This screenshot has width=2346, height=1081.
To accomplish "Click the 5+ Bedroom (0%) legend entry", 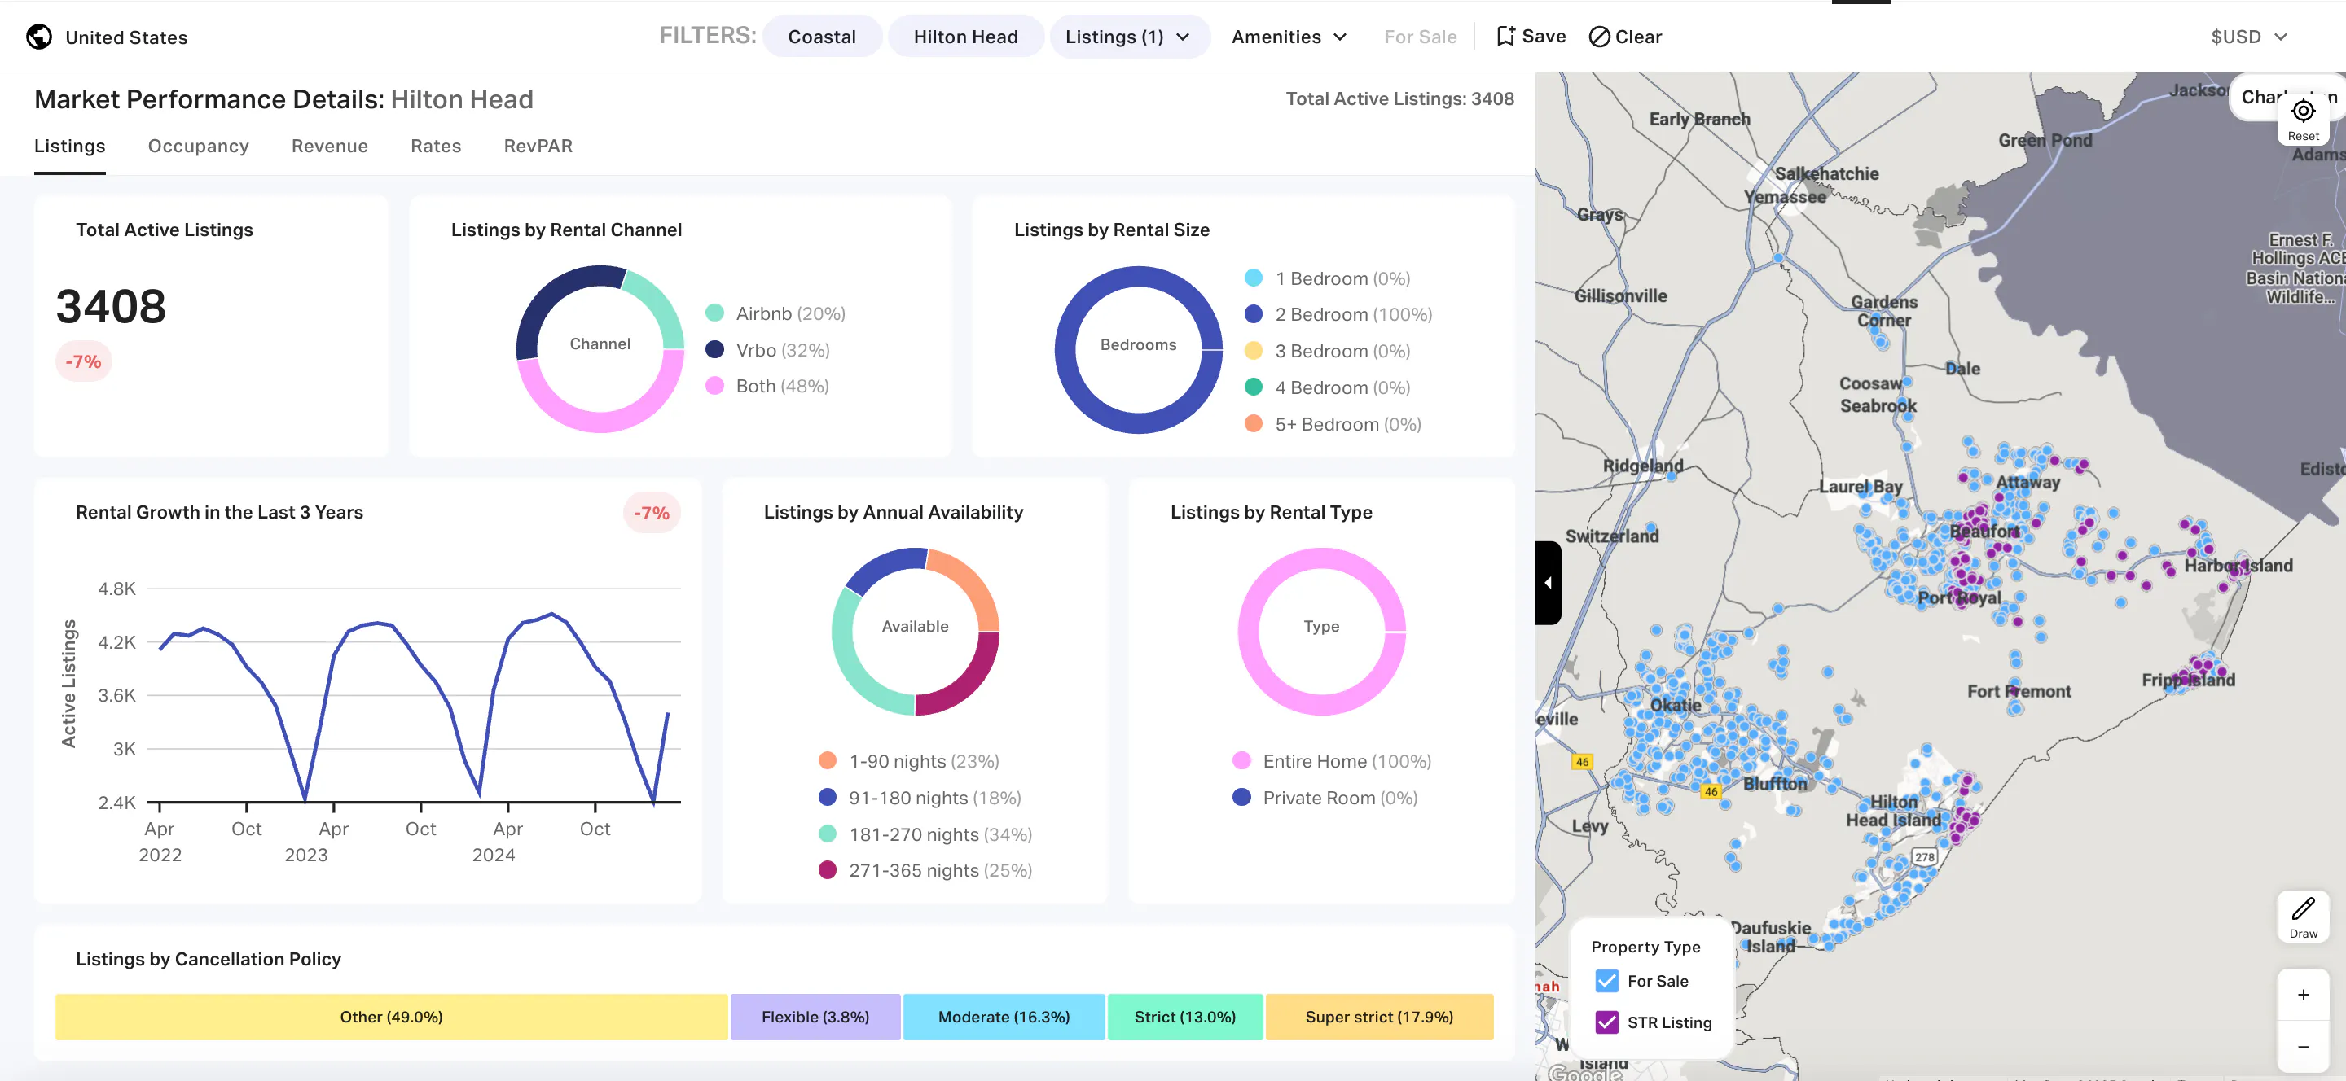I will tap(1333, 424).
